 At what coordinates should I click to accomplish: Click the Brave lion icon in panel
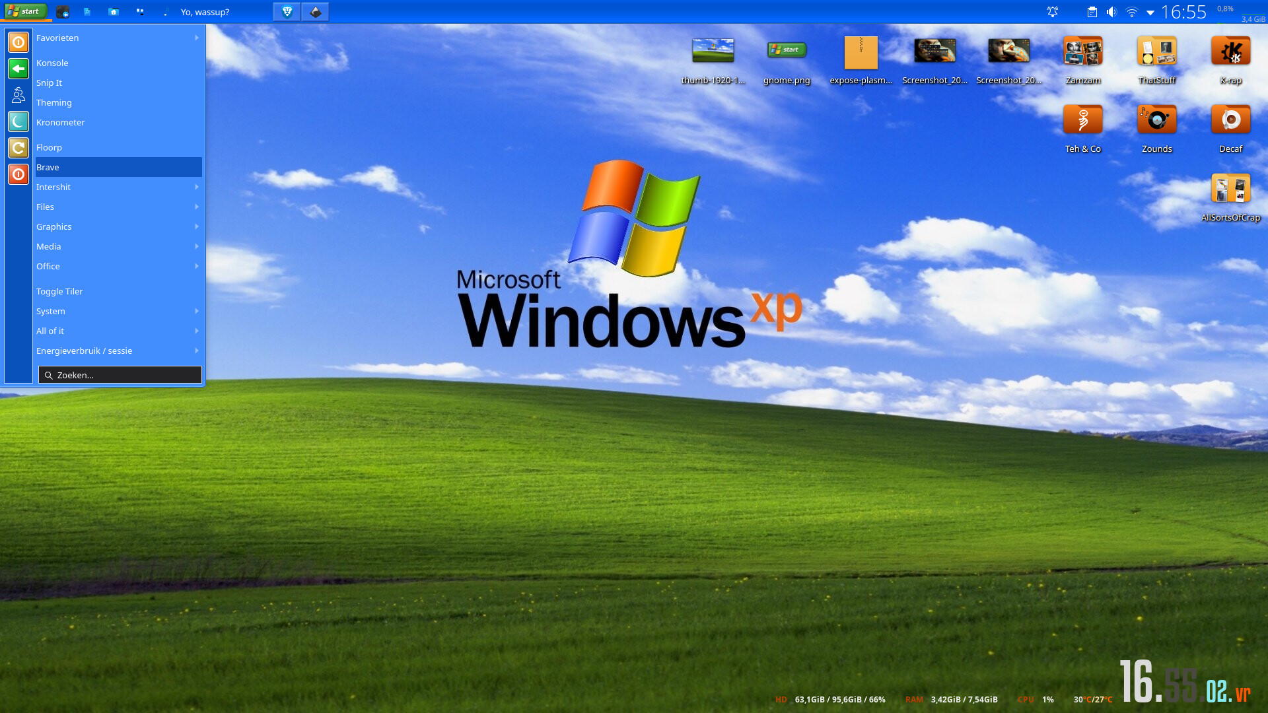tap(287, 12)
